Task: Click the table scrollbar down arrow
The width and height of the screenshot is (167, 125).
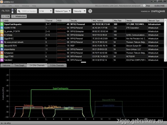Action: (x=165, y=60)
